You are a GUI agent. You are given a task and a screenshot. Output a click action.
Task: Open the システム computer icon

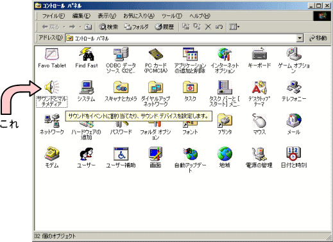[87, 87]
